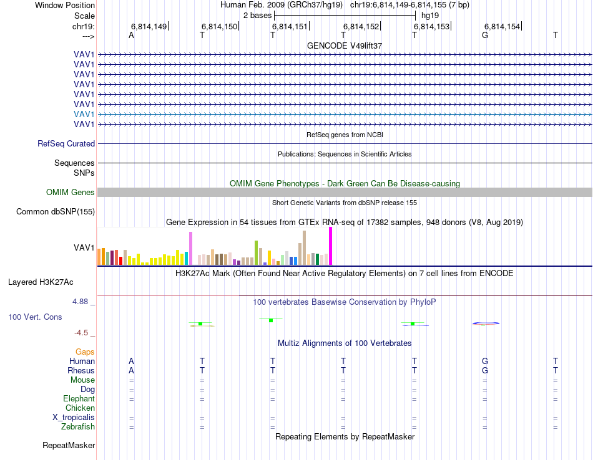Click the yellow-green GTEx expression bar
This screenshot has height=460, width=593.
256,252
